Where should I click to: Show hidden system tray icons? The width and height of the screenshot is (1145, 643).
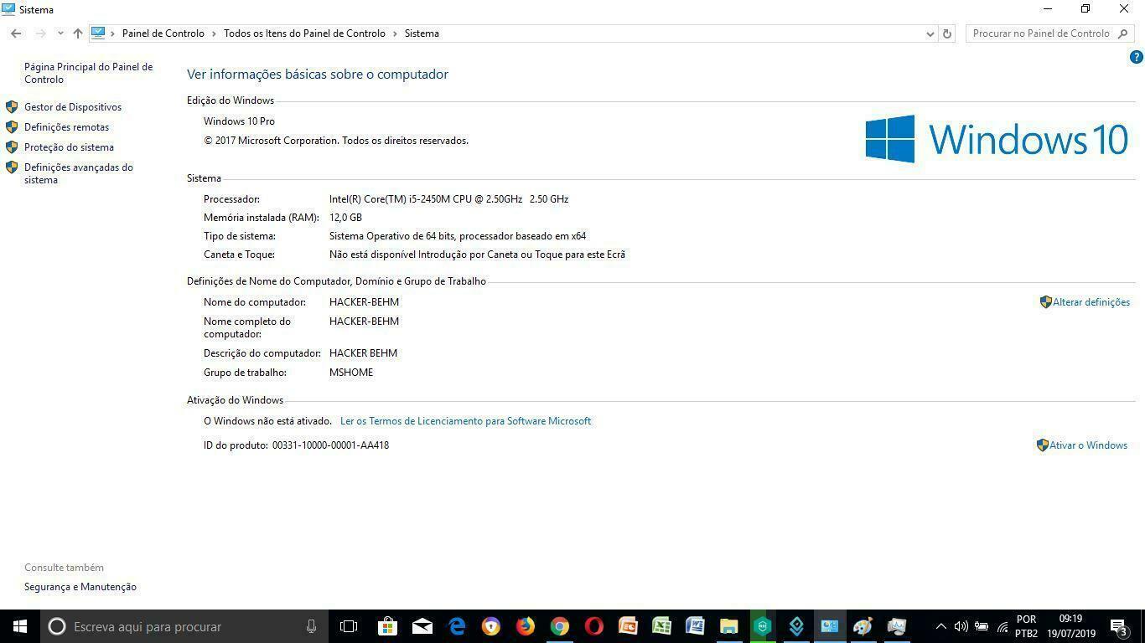click(940, 626)
